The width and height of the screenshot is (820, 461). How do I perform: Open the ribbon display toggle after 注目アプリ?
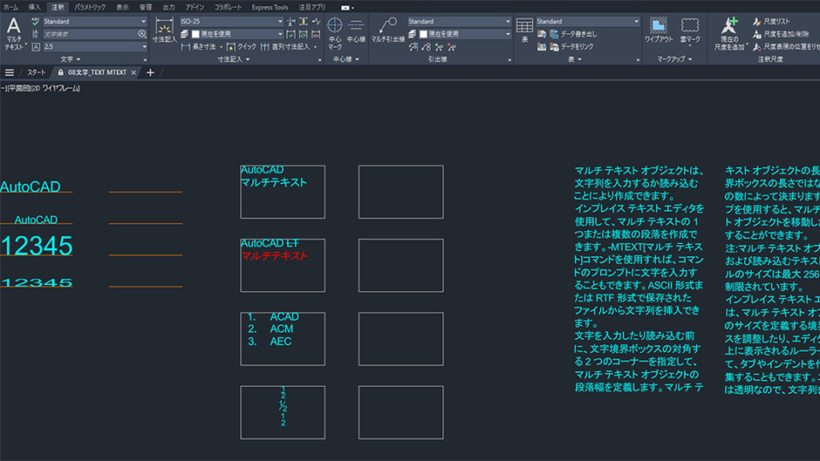click(x=346, y=7)
